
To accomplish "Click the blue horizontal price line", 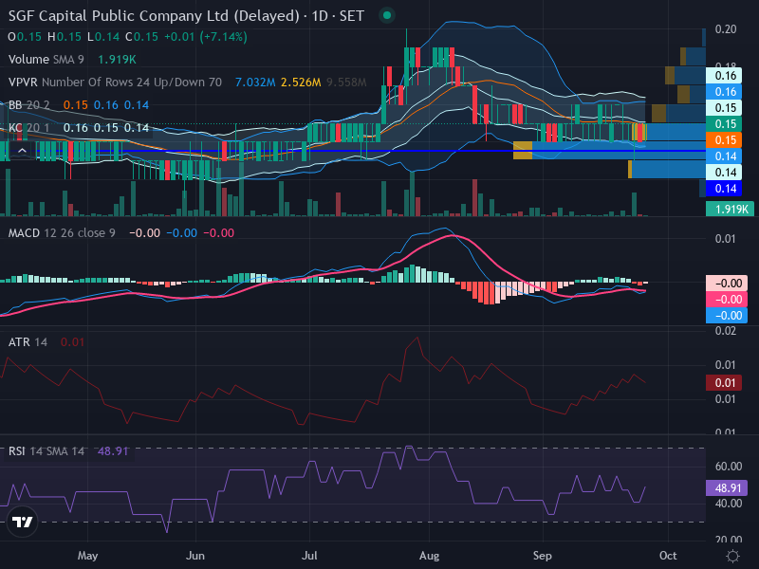I will pos(368,151).
